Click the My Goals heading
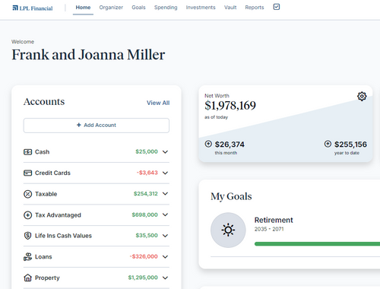The image size is (380, 289). tap(231, 196)
